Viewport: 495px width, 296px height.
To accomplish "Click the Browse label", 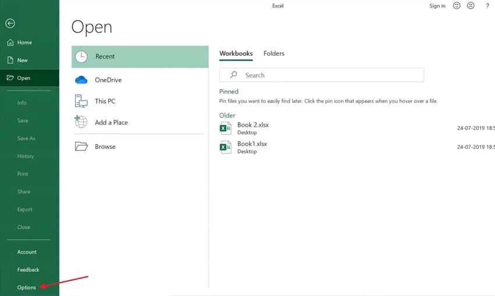I will (x=105, y=147).
